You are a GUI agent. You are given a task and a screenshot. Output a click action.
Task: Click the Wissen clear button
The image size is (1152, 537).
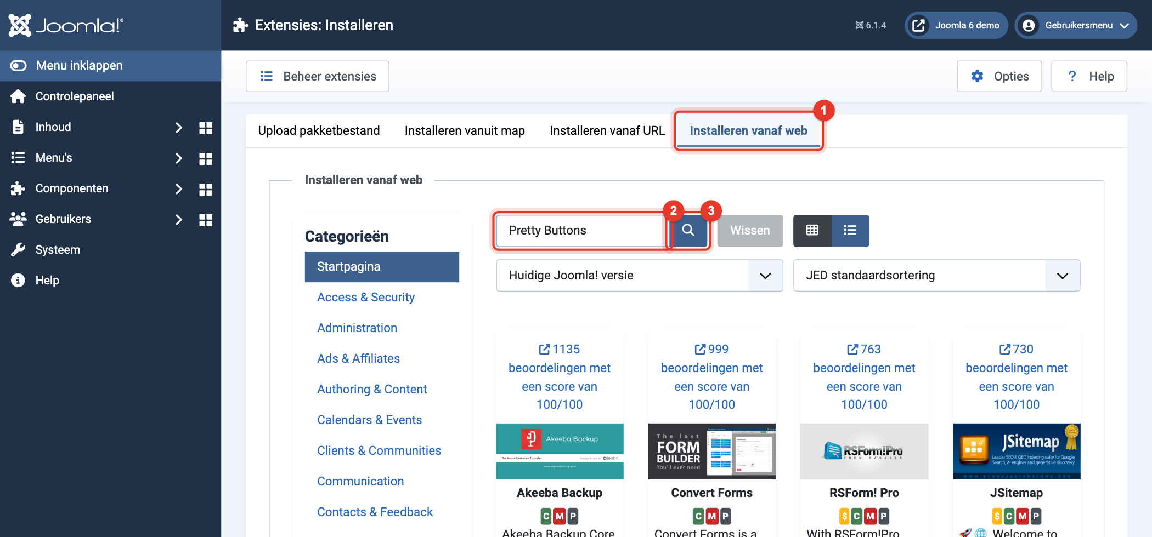coord(750,231)
